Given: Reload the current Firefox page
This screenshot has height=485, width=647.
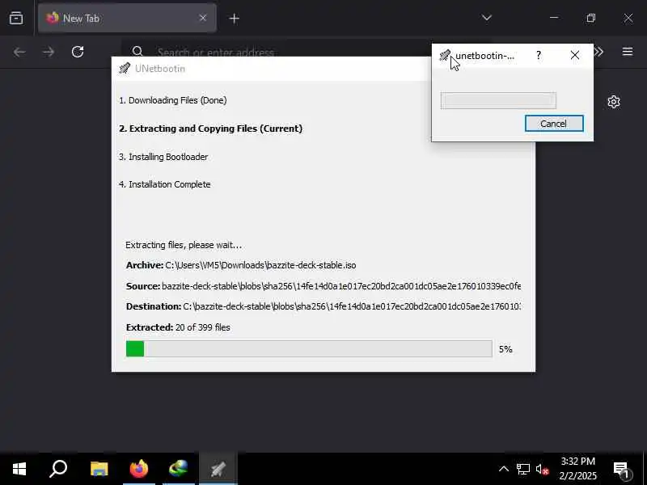Looking at the screenshot, I should (x=78, y=52).
